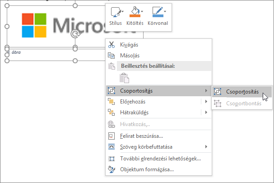Click the További elrendezési lehetőségek icon
The height and width of the screenshot is (183, 274).
111,159
